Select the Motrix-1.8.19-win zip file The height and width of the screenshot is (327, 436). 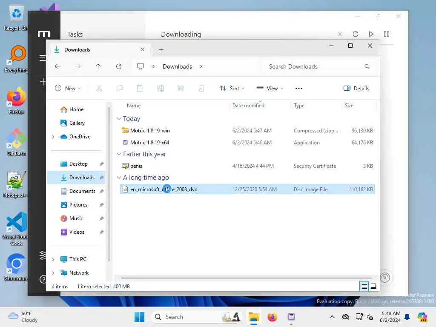247,130
